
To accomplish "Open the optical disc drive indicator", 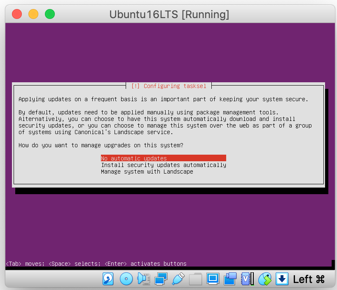I will coord(126,279).
